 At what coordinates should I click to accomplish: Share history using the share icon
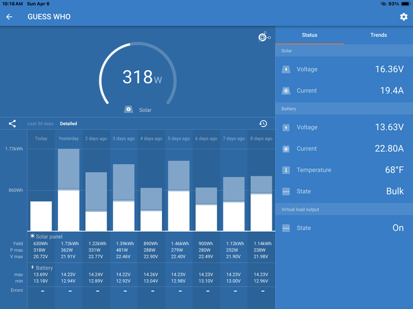pos(12,124)
